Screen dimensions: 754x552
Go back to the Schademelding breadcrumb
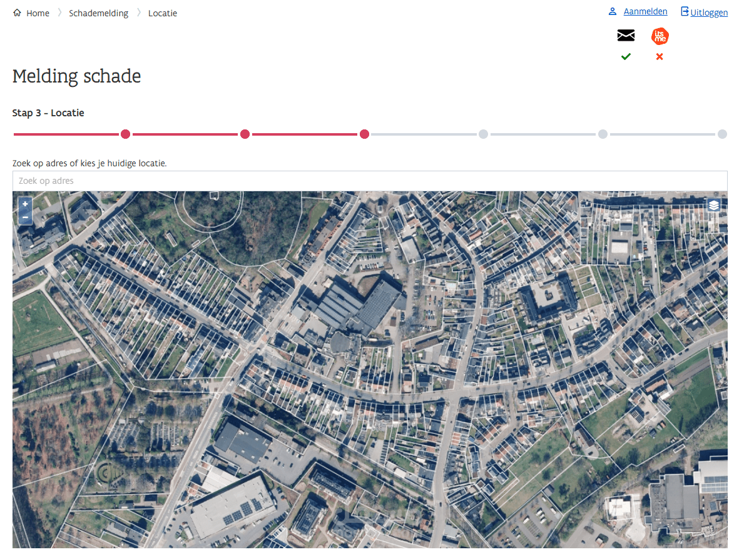pyautogui.click(x=98, y=13)
